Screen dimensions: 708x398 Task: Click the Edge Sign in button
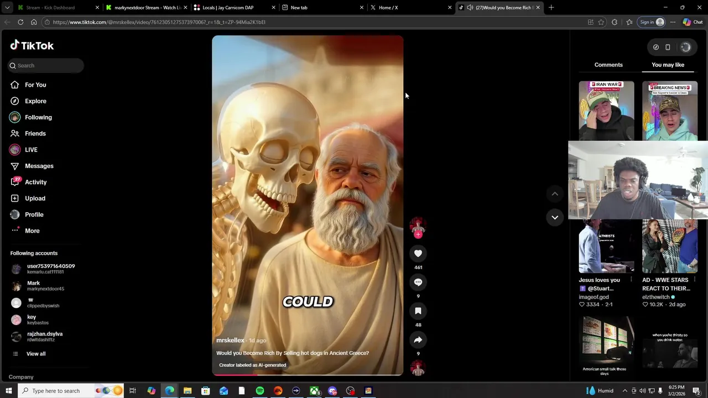(652, 22)
